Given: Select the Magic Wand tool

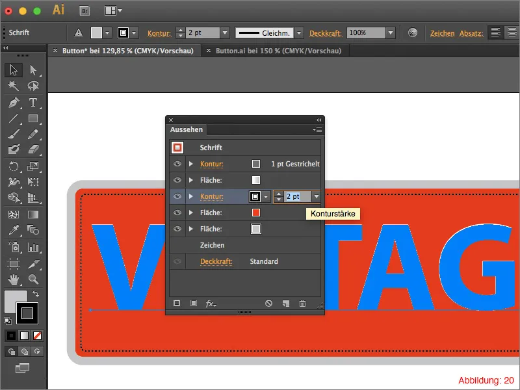Looking at the screenshot, I should coord(14,86).
